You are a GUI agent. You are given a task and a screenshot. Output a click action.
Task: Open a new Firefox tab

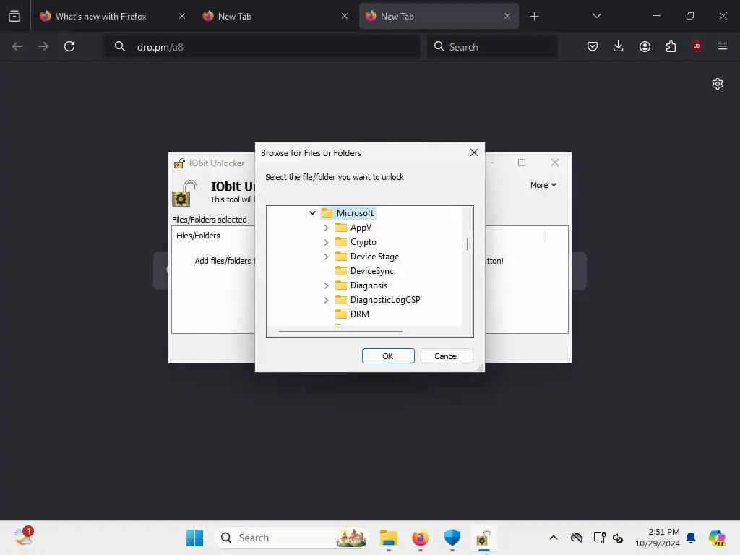(534, 17)
